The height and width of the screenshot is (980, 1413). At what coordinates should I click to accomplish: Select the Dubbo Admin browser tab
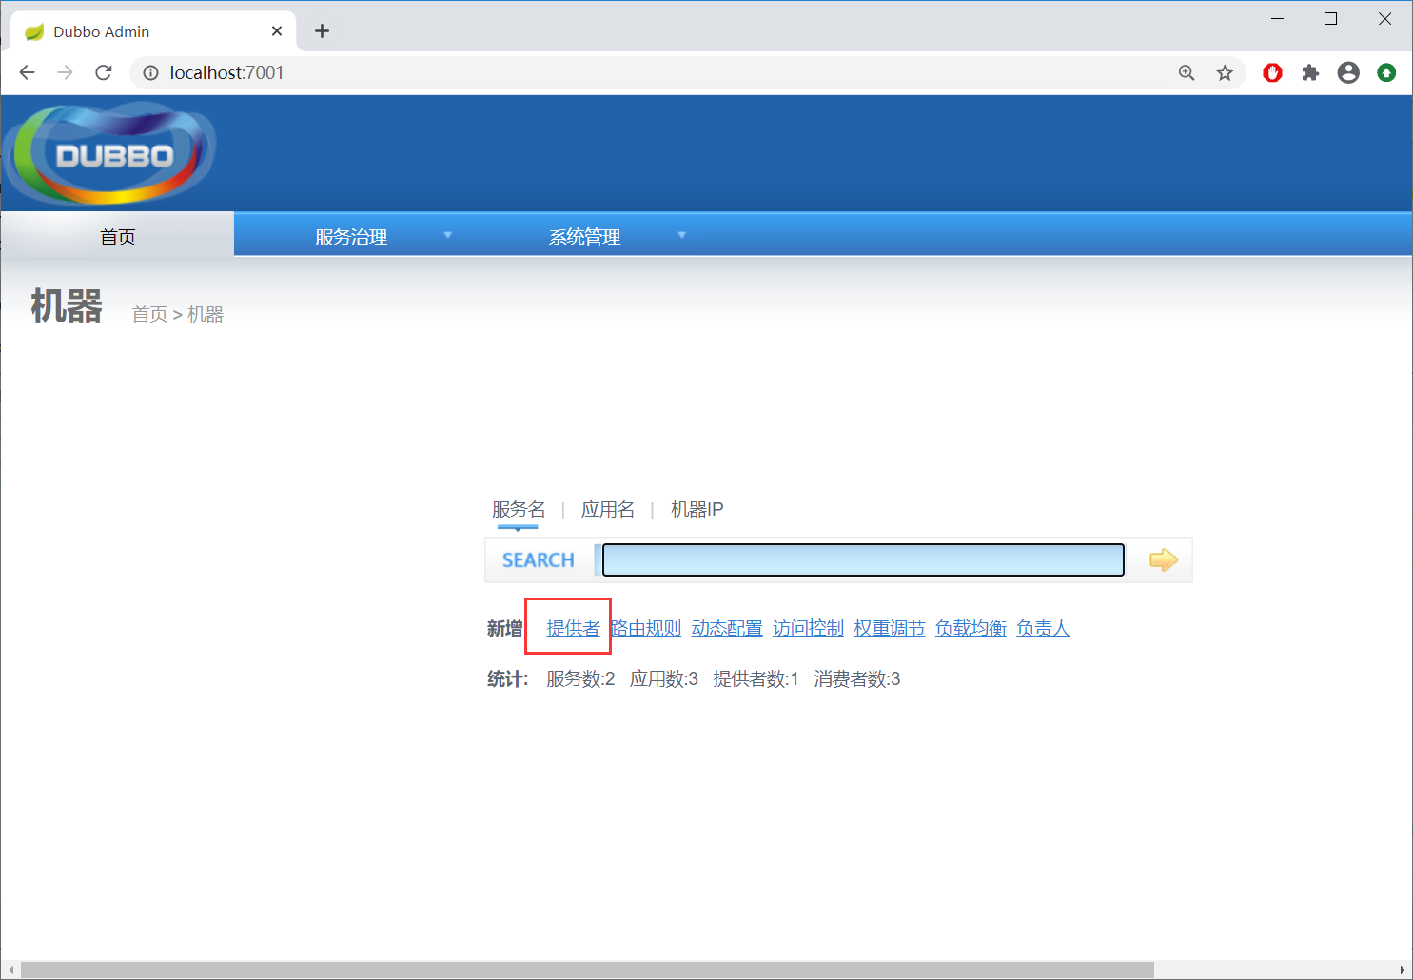[x=152, y=31]
